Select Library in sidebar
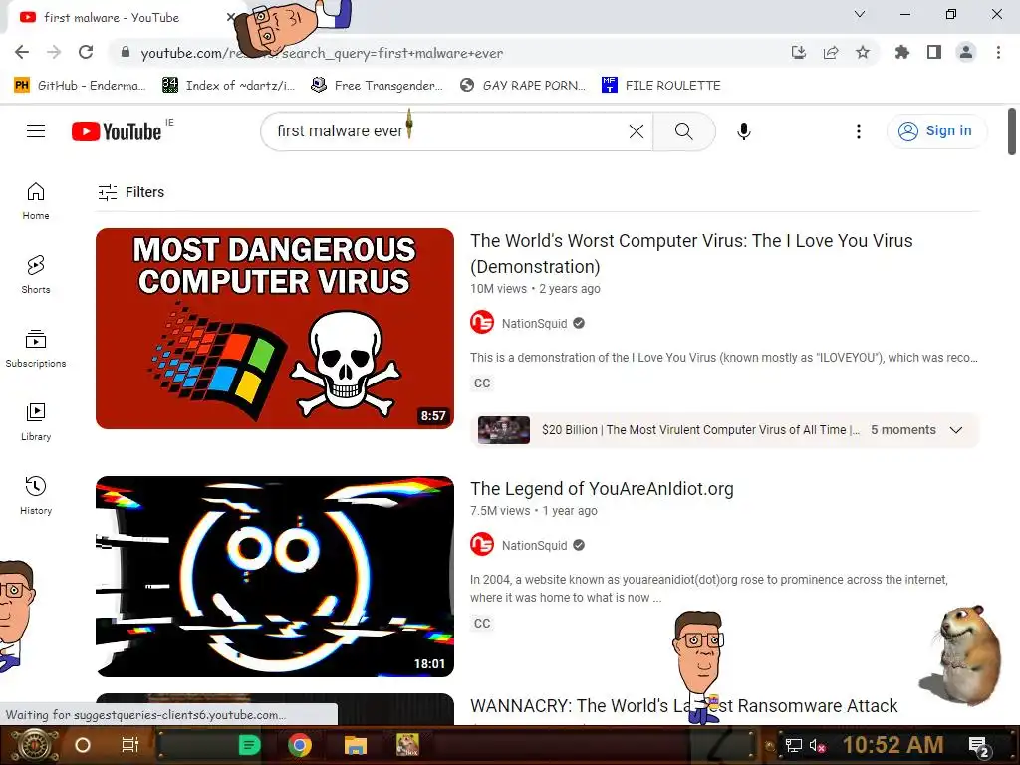This screenshot has width=1020, height=765. pos(36,421)
